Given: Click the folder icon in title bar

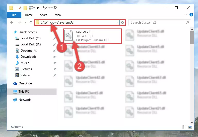Looking at the screenshot, I should tap(11, 8).
